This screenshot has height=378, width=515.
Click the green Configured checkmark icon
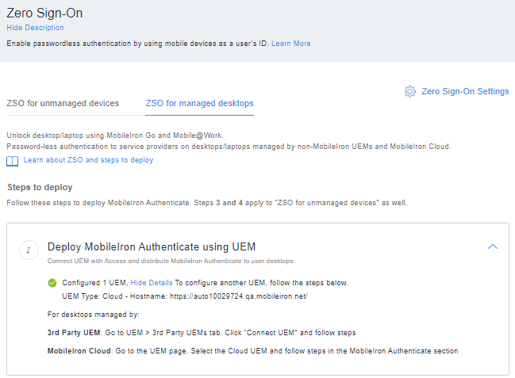52,283
